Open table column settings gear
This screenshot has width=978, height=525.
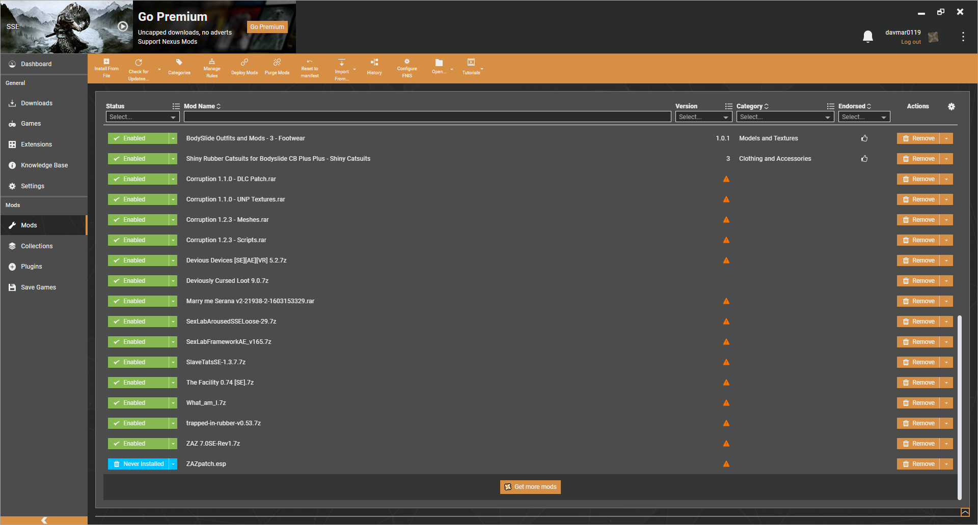click(952, 106)
